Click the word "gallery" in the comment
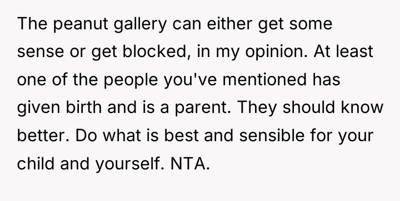Screen dimensions: 400x201 (x=141, y=24)
